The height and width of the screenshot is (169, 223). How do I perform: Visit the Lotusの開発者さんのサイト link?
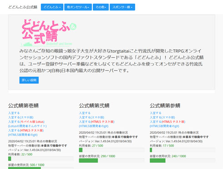tap(27, 126)
